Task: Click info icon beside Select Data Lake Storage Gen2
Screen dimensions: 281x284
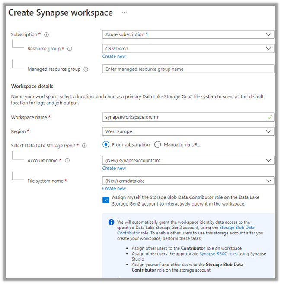Action: (84, 146)
